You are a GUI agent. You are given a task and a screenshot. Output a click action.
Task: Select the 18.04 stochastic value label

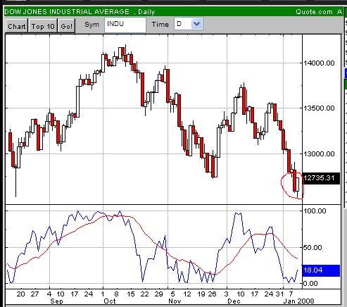(321, 270)
